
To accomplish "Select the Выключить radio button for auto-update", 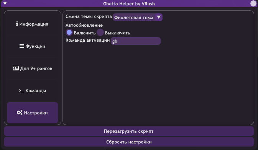I will [100, 33].
